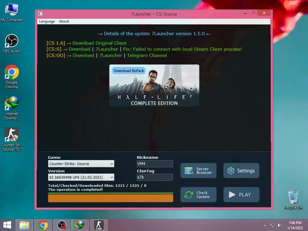Viewport: 308px width, 231px height.
Task: Focus the ClanTag field containing s7k
Action: 155,177
